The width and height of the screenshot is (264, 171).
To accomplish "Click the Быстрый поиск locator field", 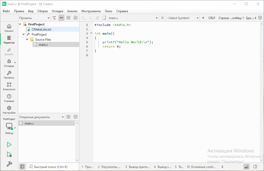I will 53,167.
